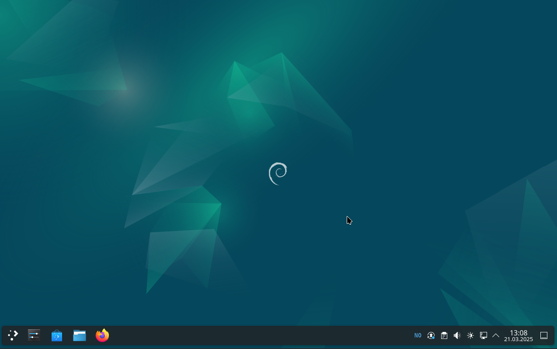Open the Dolphin file manager
The width and height of the screenshot is (557, 349).
pos(80,335)
